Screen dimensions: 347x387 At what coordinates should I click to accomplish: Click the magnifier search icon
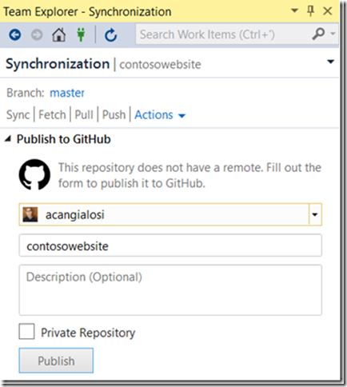coord(318,34)
